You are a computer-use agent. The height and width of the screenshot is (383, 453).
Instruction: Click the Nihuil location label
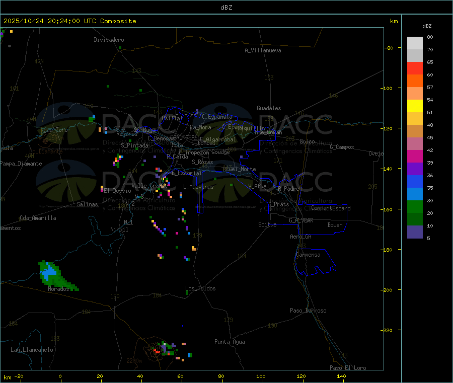pos(119,229)
